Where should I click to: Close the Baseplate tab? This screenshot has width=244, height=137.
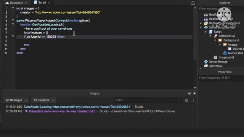(x=26, y=3)
